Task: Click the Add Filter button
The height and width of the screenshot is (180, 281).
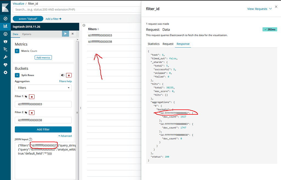Action: (43, 129)
